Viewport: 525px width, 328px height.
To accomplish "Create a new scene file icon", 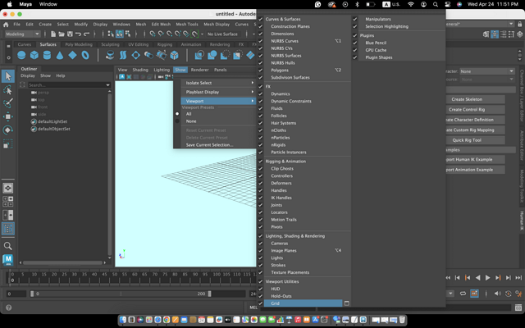I will 53,34.
